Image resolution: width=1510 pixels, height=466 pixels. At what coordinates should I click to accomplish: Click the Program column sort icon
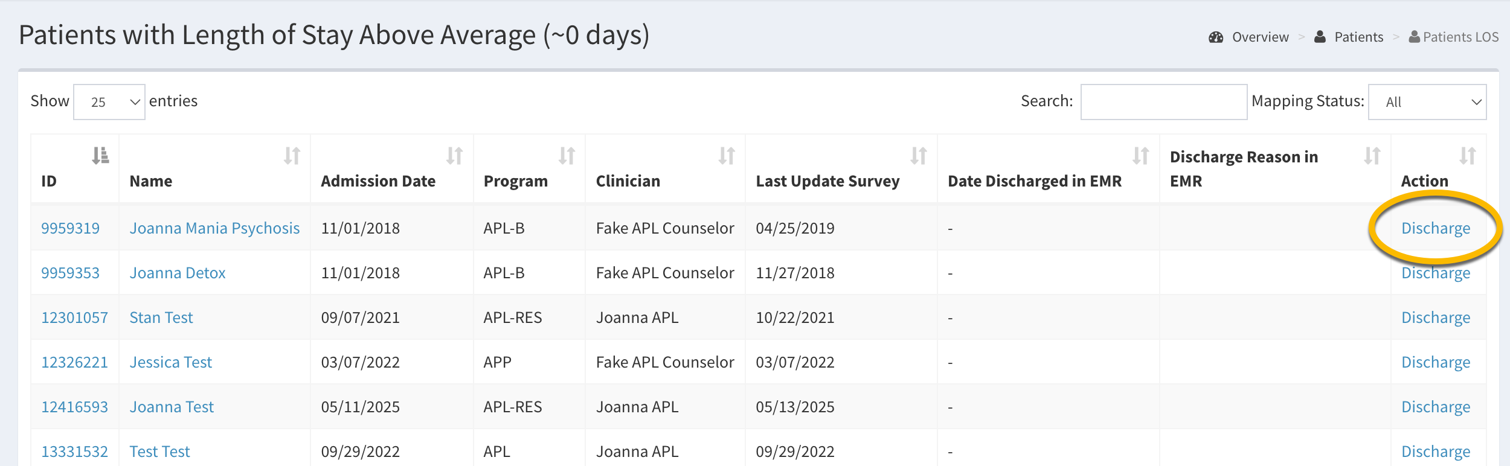(567, 156)
